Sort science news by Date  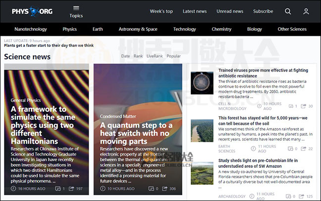(x=125, y=56)
